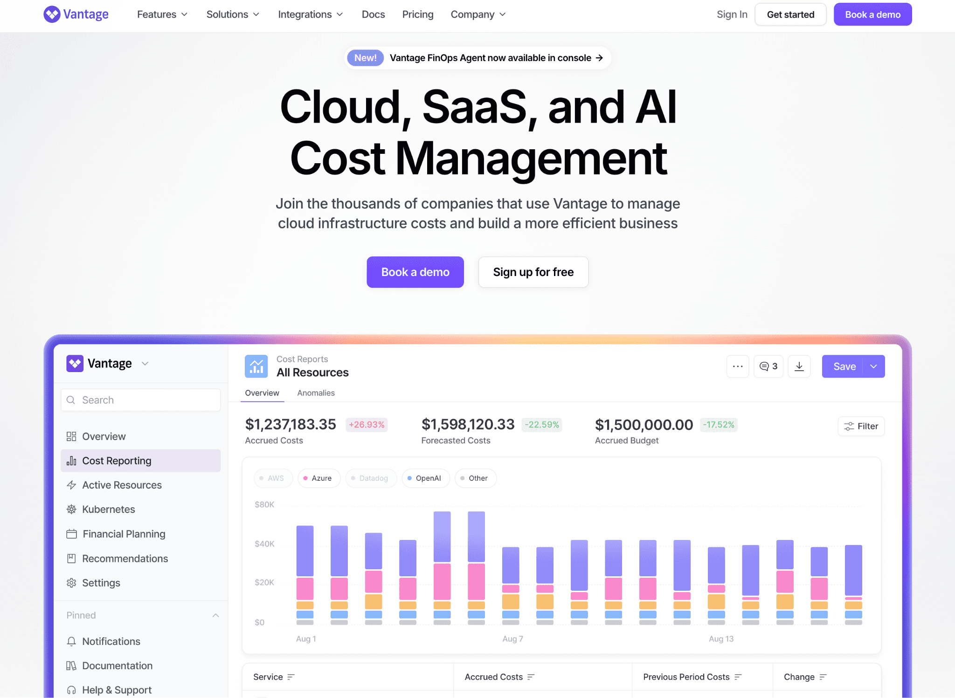Open the comments button showing 3

[768, 366]
